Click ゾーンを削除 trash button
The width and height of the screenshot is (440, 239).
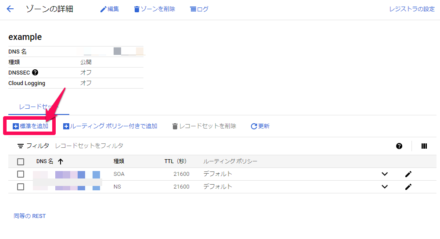pos(154,9)
